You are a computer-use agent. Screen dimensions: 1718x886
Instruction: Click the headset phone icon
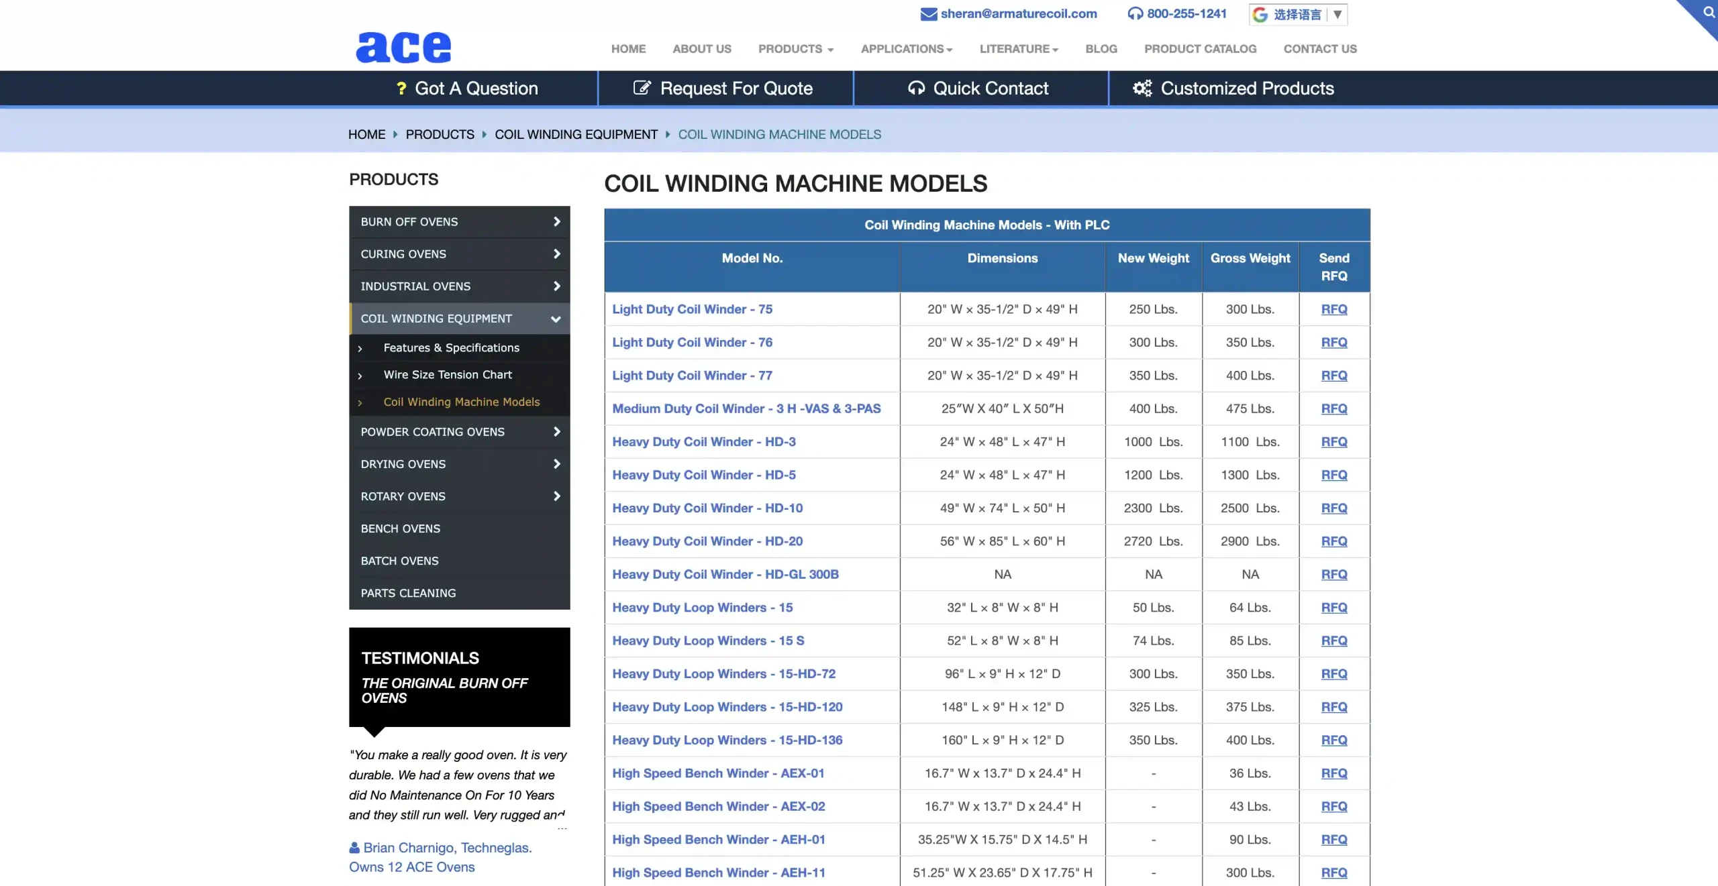click(x=1135, y=14)
